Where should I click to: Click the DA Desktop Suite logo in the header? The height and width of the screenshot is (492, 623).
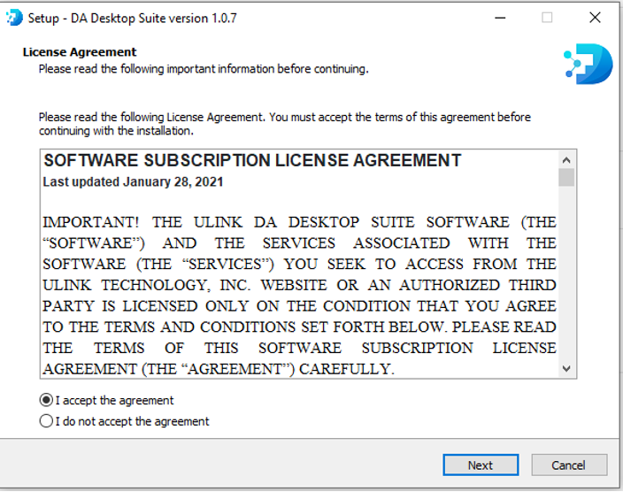(x=588, y=64)
